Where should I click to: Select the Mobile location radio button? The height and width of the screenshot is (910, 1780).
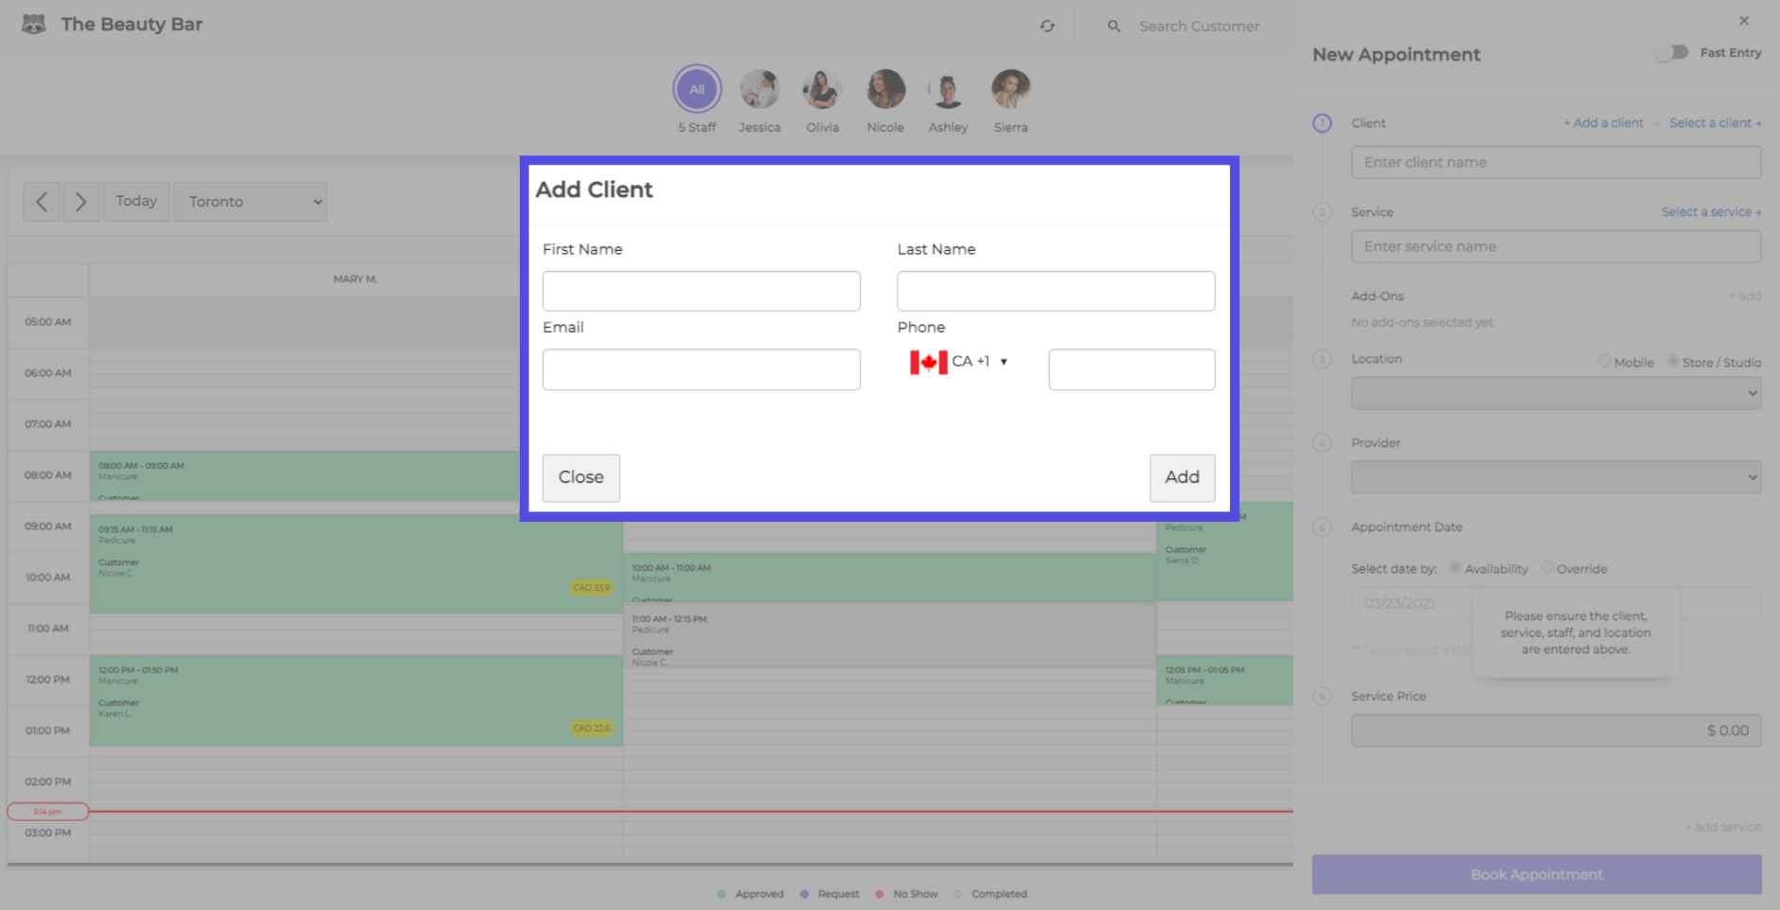1605,361
